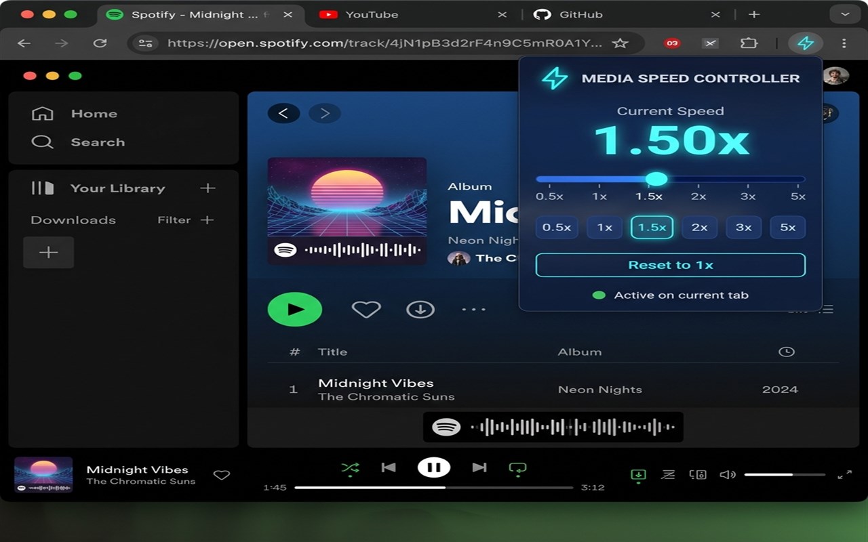Open Spotify user profile avatar
868x542 pixels.
[835, 75]
